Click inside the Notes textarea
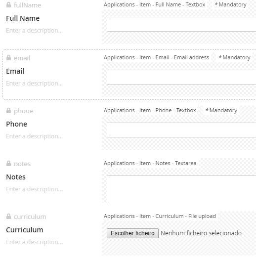This screenshot has height=261, width=256. click(181, 189)
